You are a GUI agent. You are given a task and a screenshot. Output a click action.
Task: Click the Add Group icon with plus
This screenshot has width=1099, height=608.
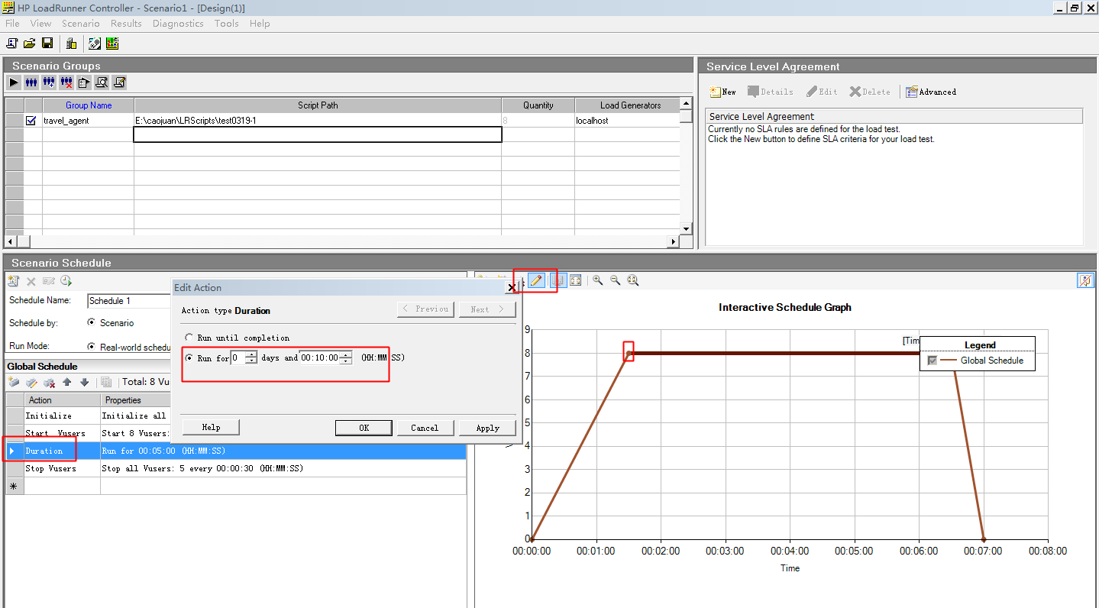point(49,82)
